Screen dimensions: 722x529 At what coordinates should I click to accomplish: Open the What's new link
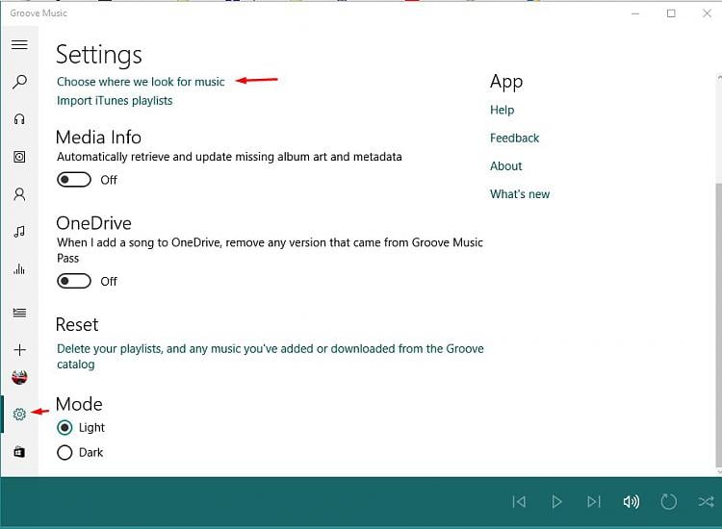[x=520, y=194]
